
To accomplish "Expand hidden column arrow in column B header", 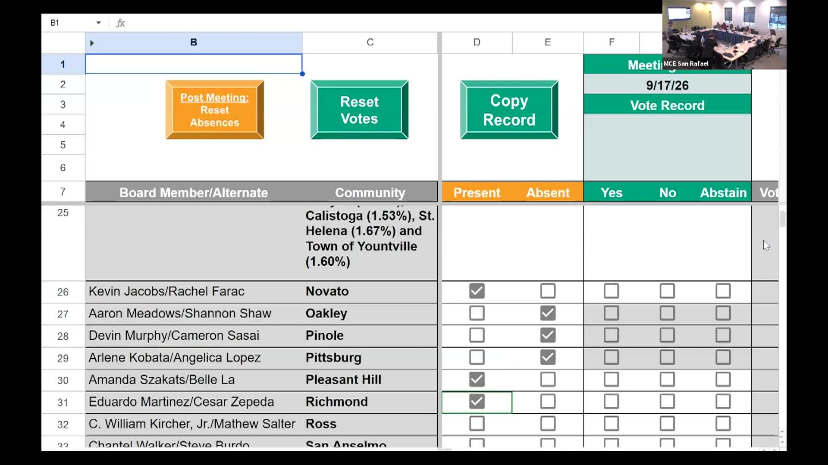I will 92,43.
